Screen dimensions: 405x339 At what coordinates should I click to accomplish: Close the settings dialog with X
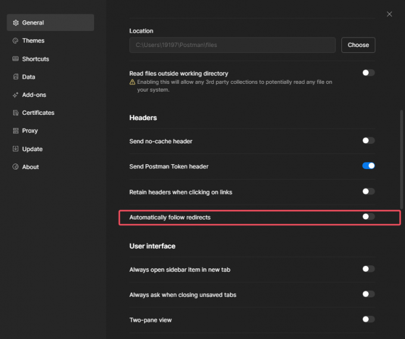tap(390, 14)
